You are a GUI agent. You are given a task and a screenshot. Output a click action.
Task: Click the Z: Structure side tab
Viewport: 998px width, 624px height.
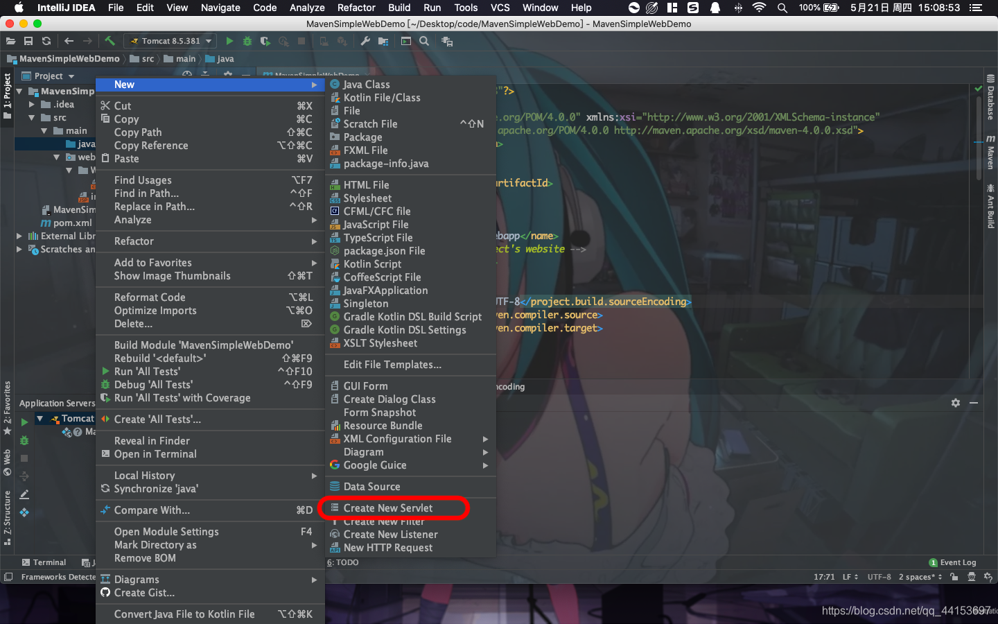point(7,517)
